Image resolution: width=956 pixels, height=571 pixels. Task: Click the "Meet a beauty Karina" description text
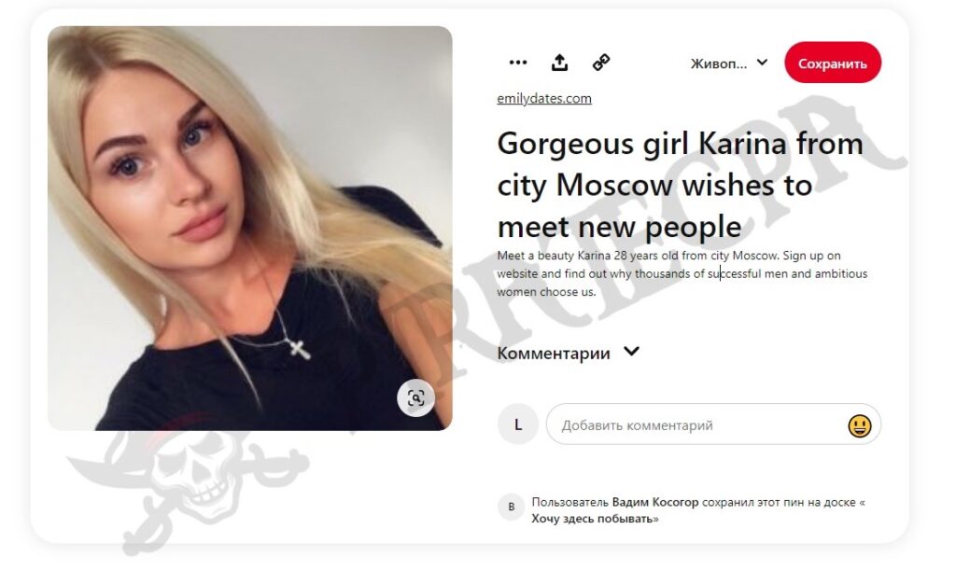point(682,273)
